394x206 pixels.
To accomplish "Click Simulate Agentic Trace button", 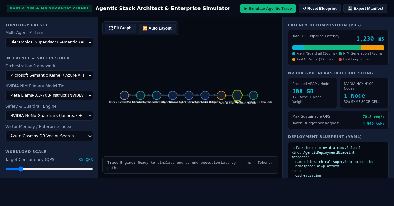I will pos(268,9).
